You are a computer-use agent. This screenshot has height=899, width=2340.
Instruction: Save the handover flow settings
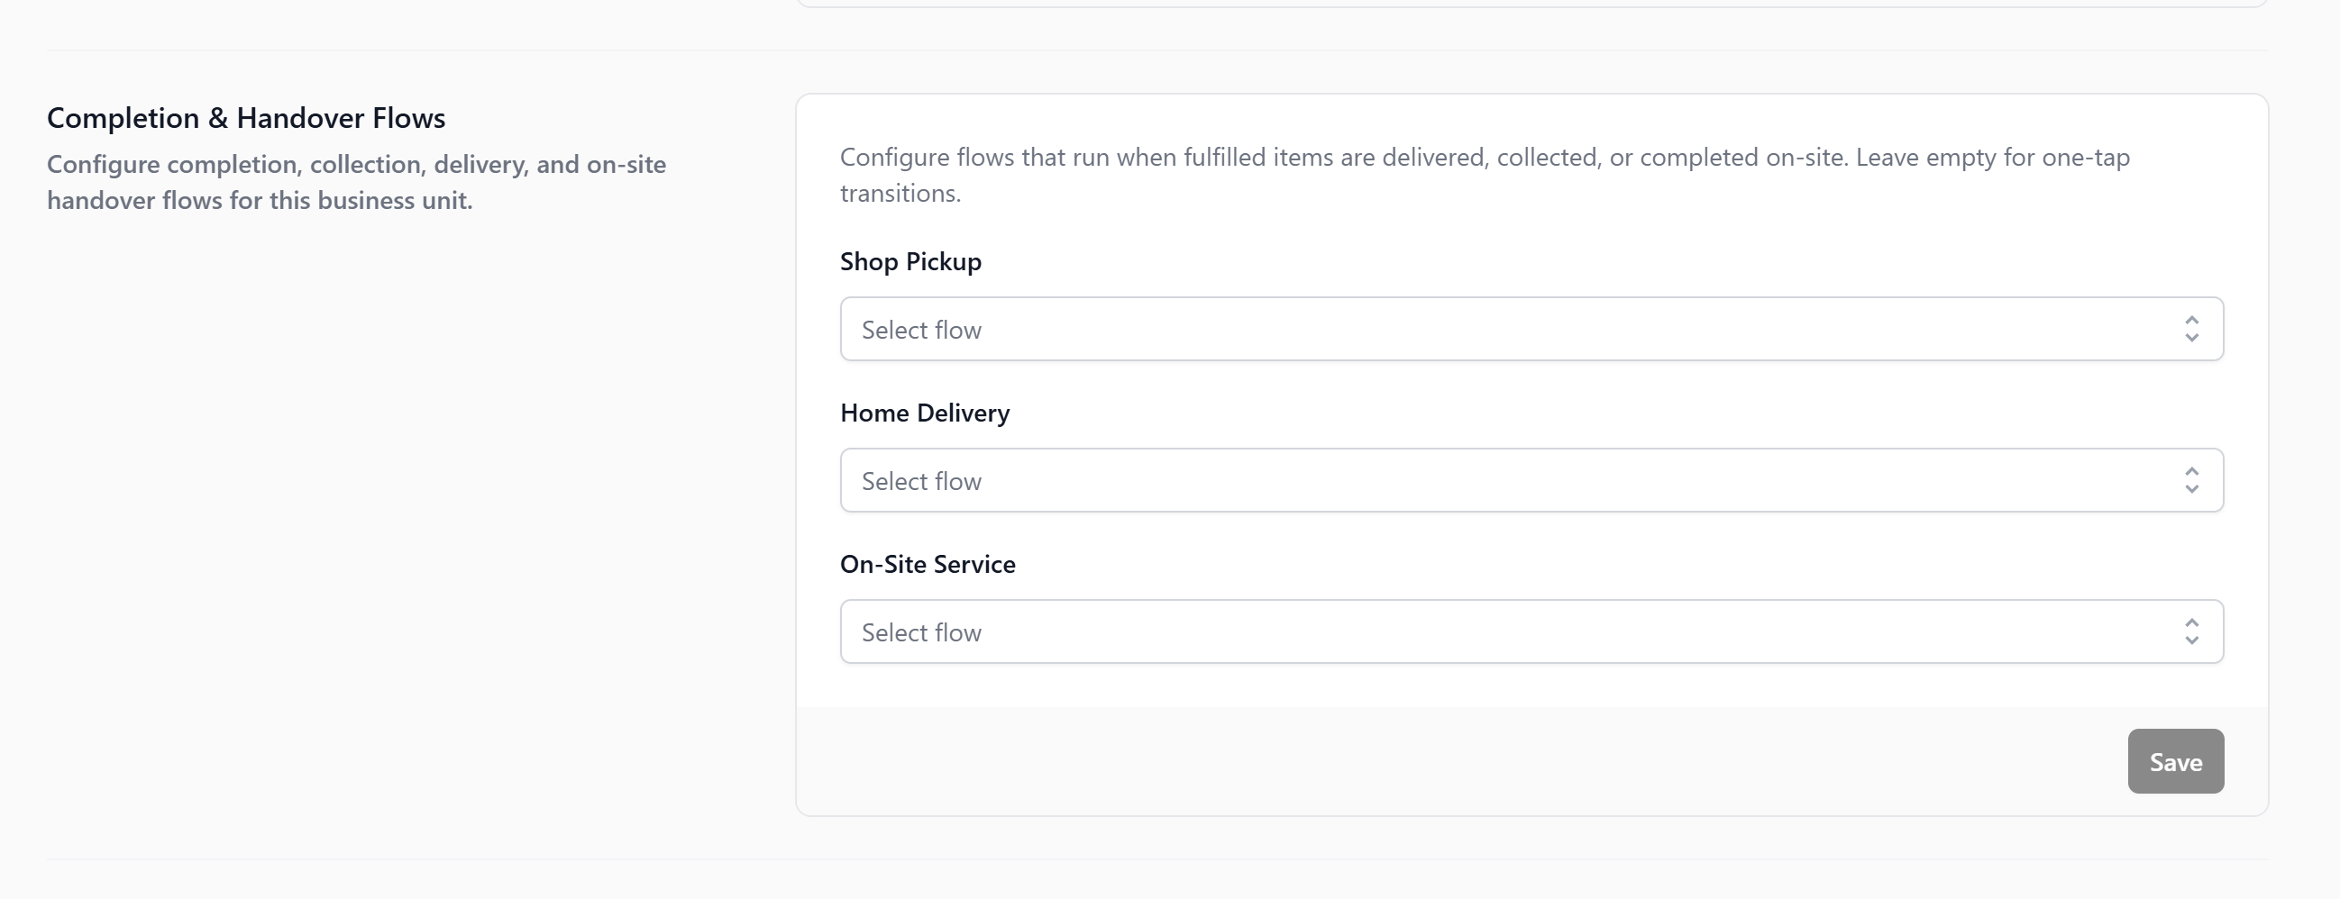2175,761
